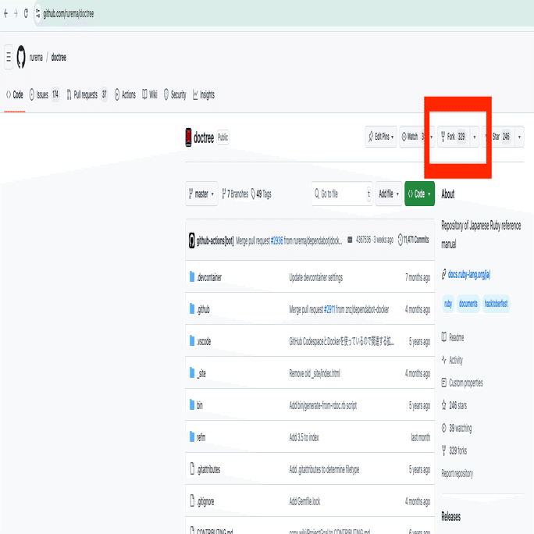This screenshot has width=534, height=534.
Task: Click the github.com/rurema/doctree address bar
Action: tap(69, 13)
